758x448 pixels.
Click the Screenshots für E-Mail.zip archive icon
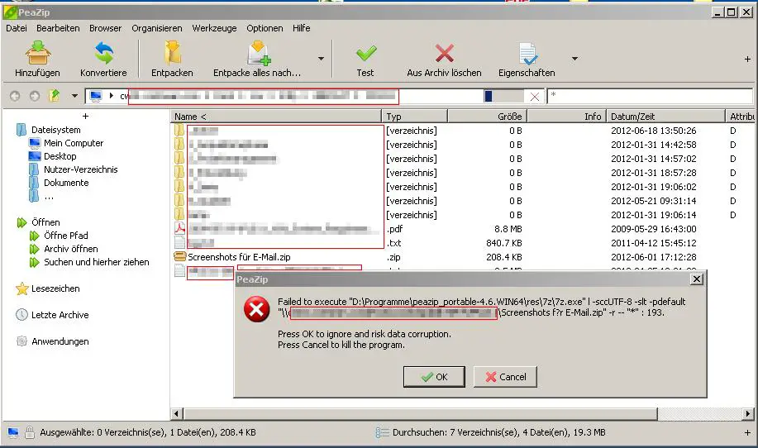coord(180,256)
